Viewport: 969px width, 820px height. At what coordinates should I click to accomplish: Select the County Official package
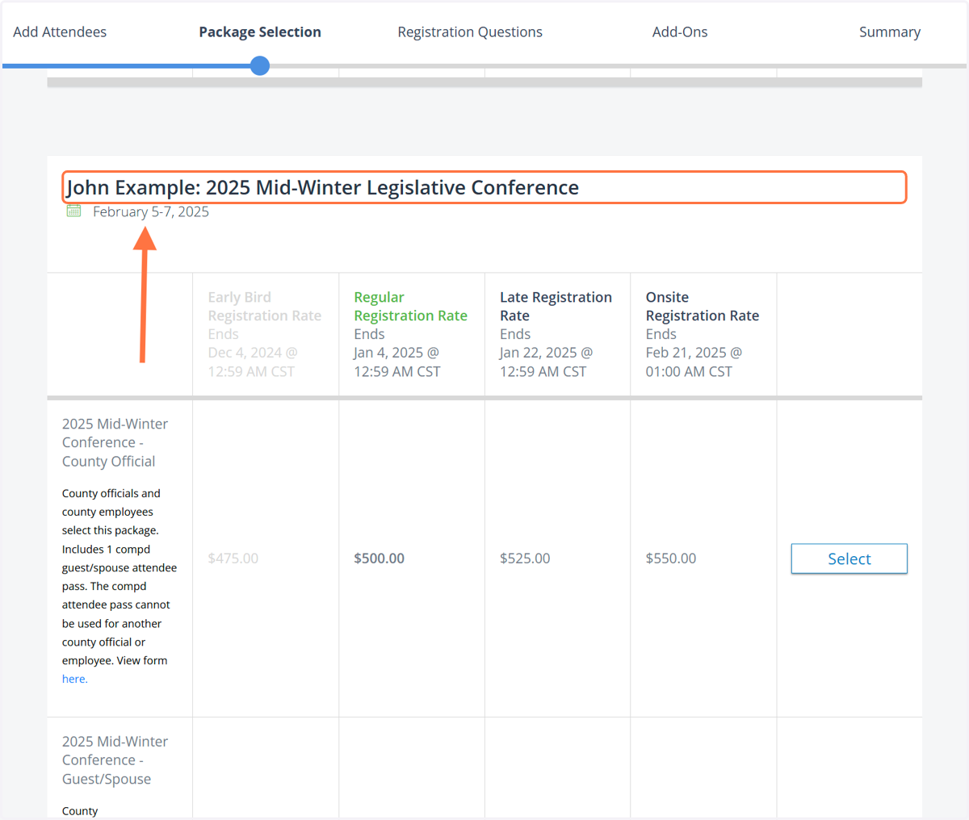point(849,559)
